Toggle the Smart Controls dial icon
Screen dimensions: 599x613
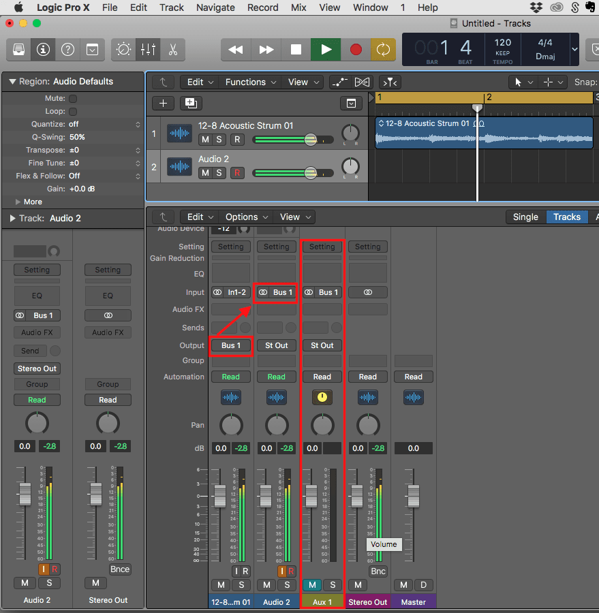(123, 50)
